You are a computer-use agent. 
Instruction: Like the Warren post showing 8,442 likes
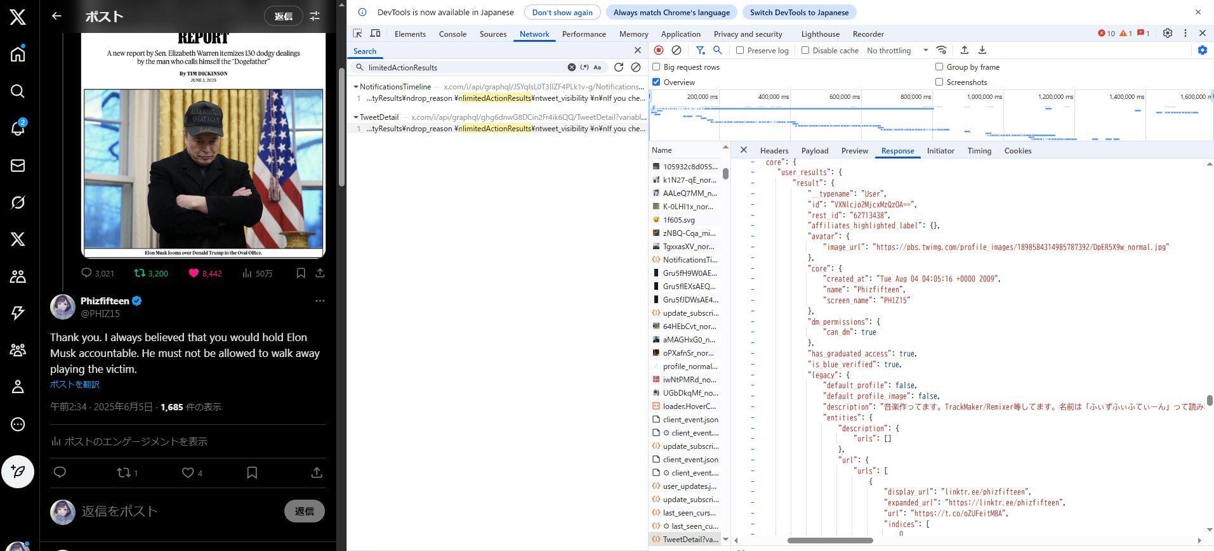[x=205, y=273]
